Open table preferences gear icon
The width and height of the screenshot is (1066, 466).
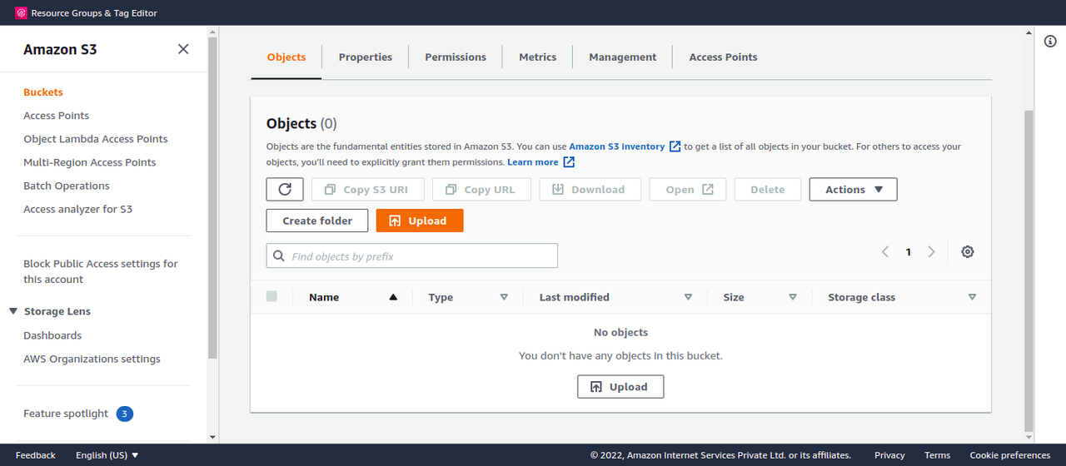point(968,251)
